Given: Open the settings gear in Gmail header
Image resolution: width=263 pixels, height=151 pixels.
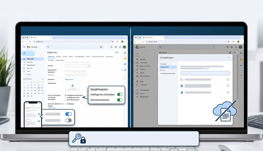Looking at the screenshot, I should (x=116, y=47).
